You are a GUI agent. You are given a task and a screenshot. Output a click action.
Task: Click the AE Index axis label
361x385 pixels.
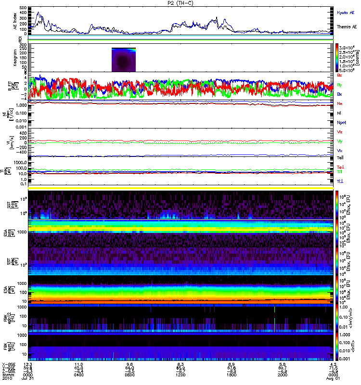pos(15,21)
